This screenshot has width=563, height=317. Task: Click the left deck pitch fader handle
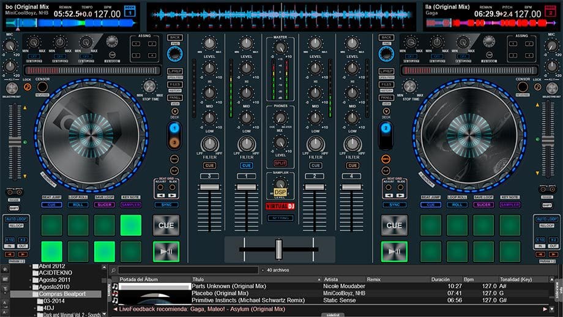tap(15, 142)
